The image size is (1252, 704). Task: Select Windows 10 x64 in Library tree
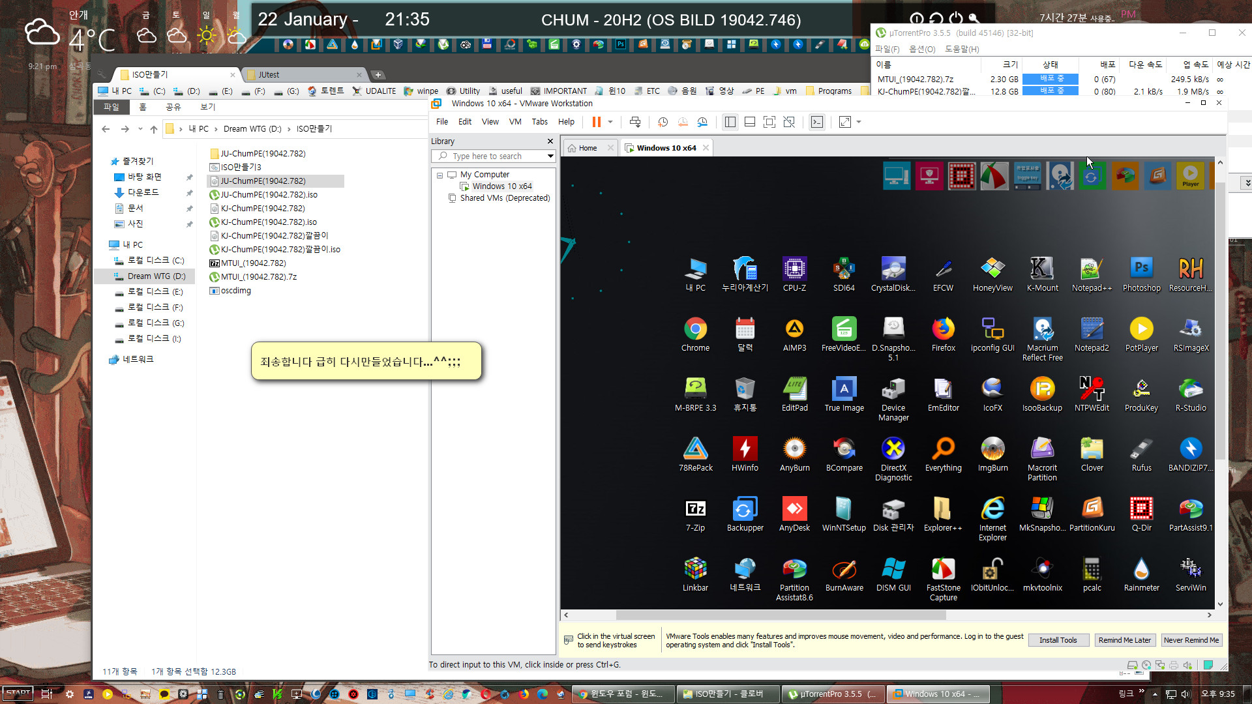pos(501,186)
